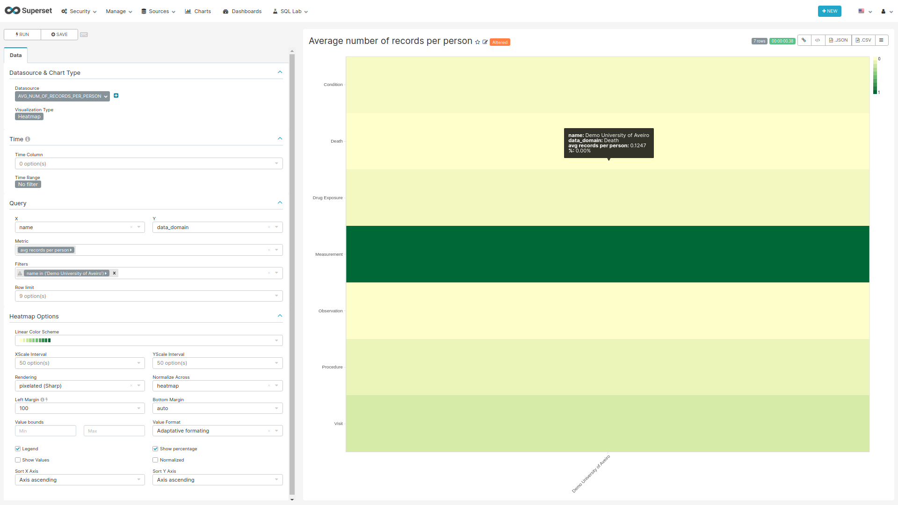Clear all filters in Filters field
Viewport: 898px width, 505px height.
point(269,273)
